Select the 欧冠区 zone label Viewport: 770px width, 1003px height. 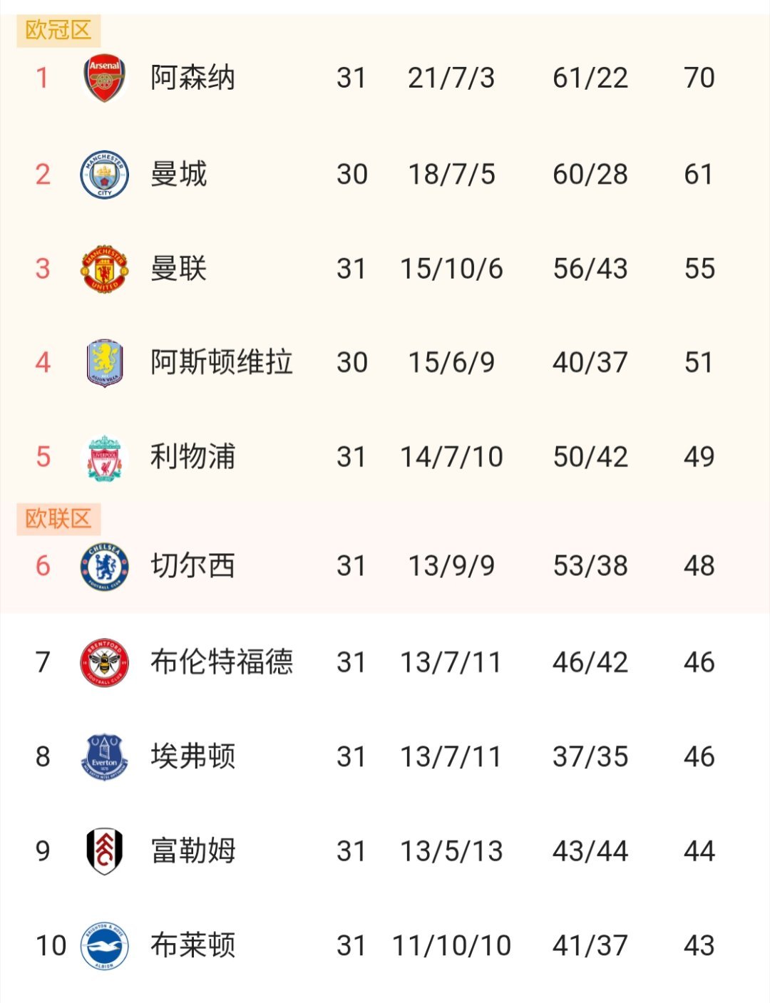(58, 30)
